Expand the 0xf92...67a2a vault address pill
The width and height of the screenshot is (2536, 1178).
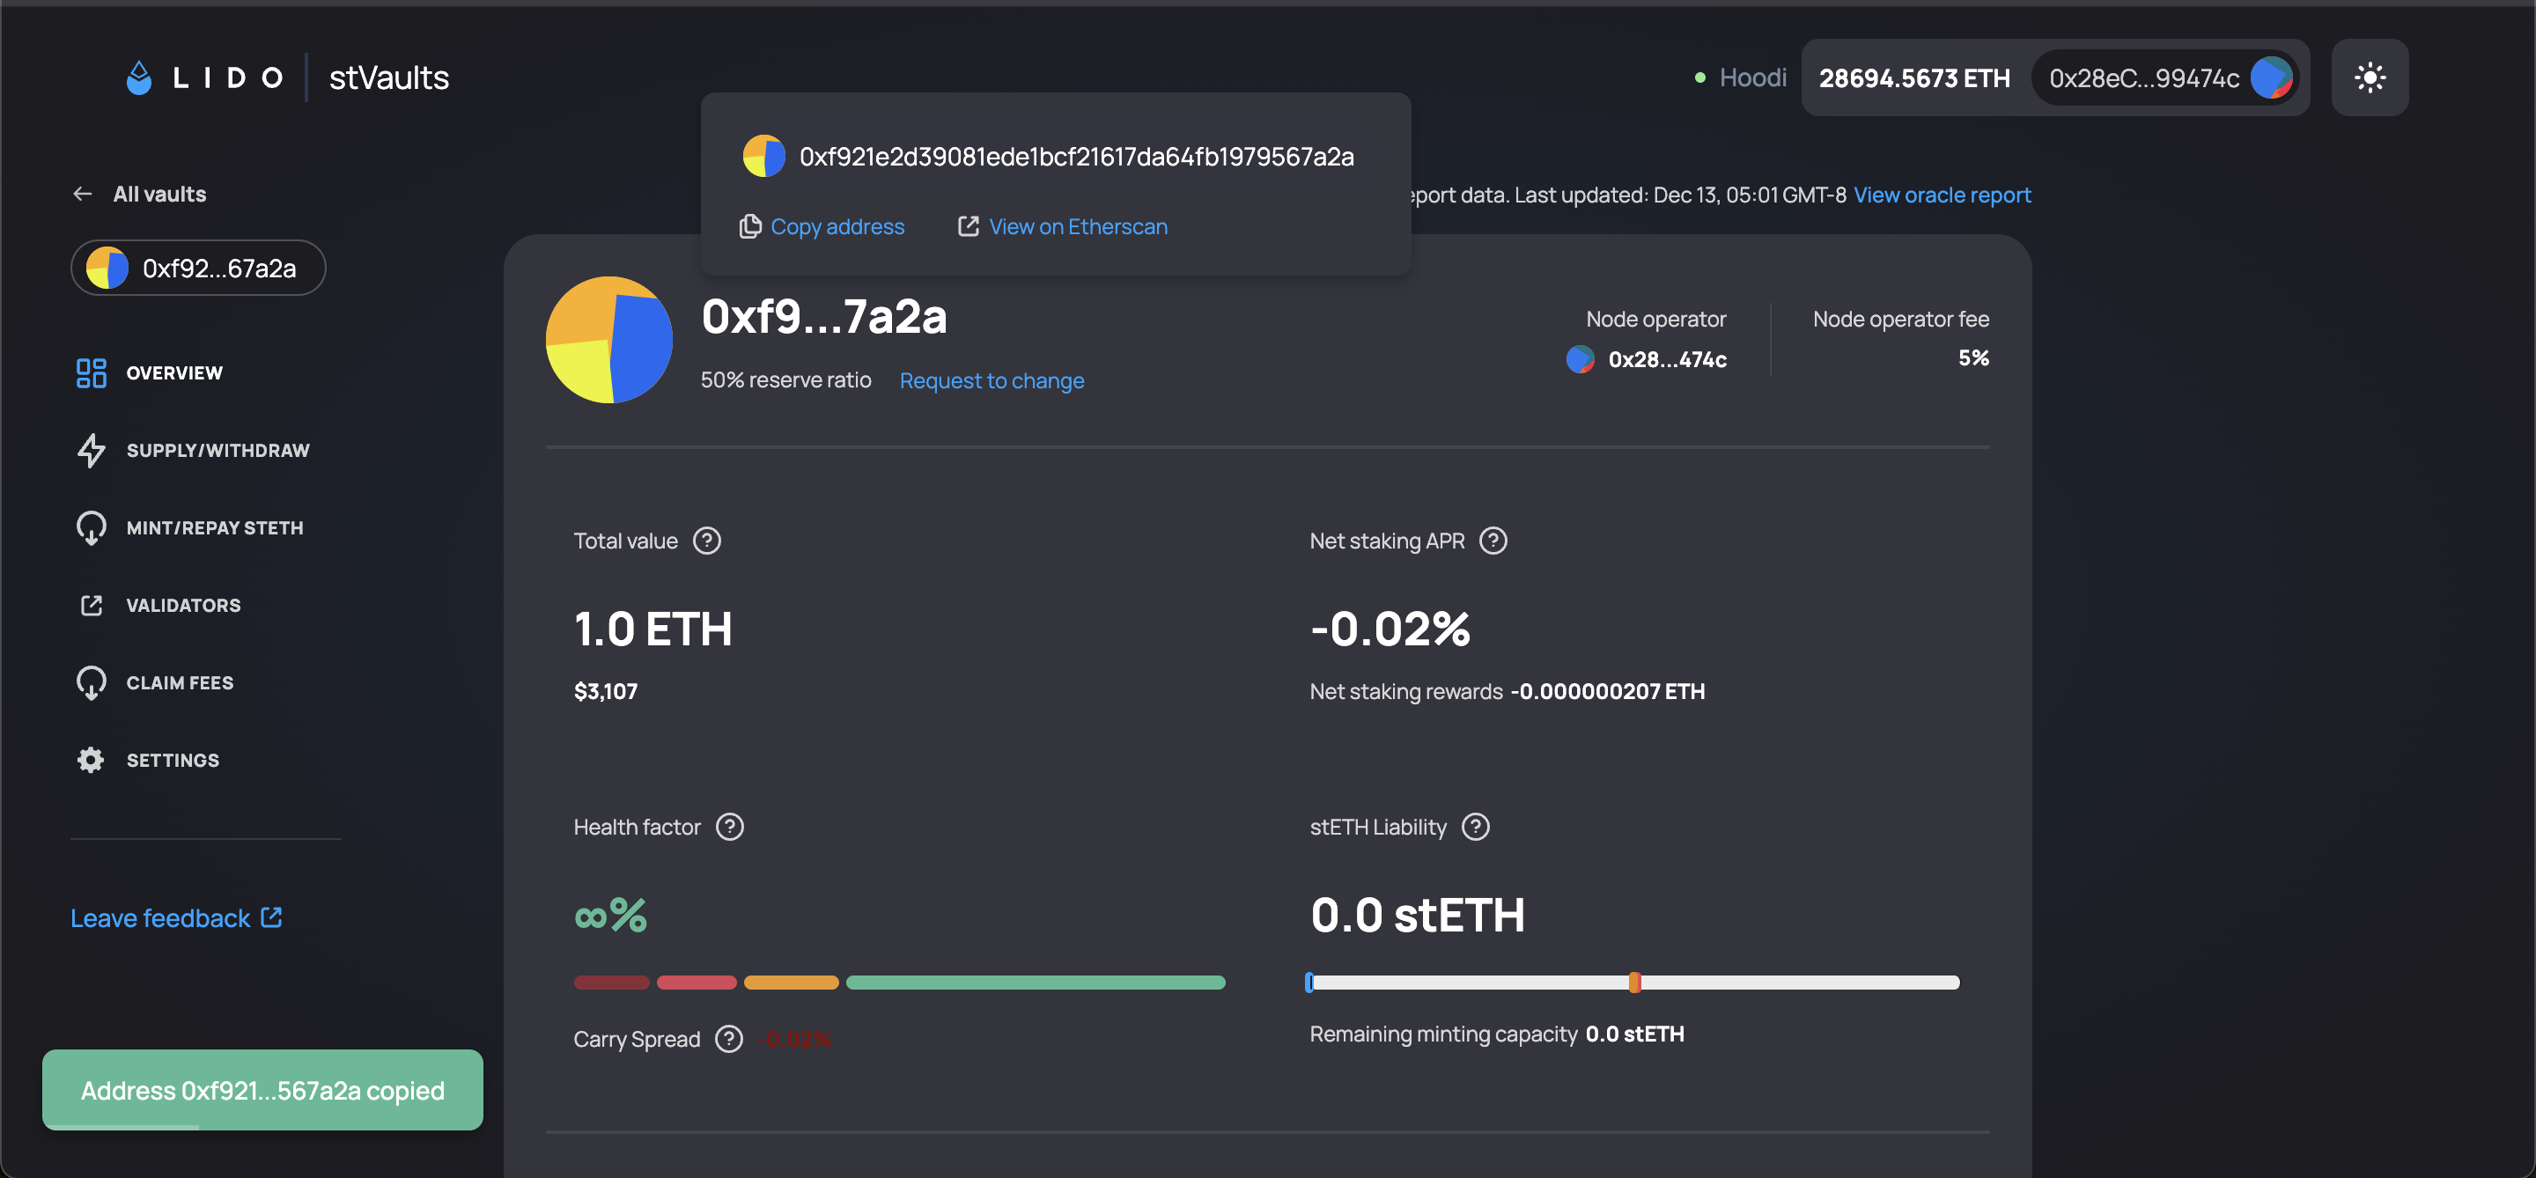pos(198,269)
